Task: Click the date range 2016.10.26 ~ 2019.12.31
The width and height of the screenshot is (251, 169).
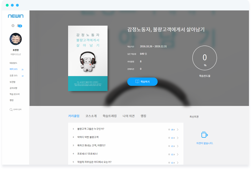Action: pos(153,47)
